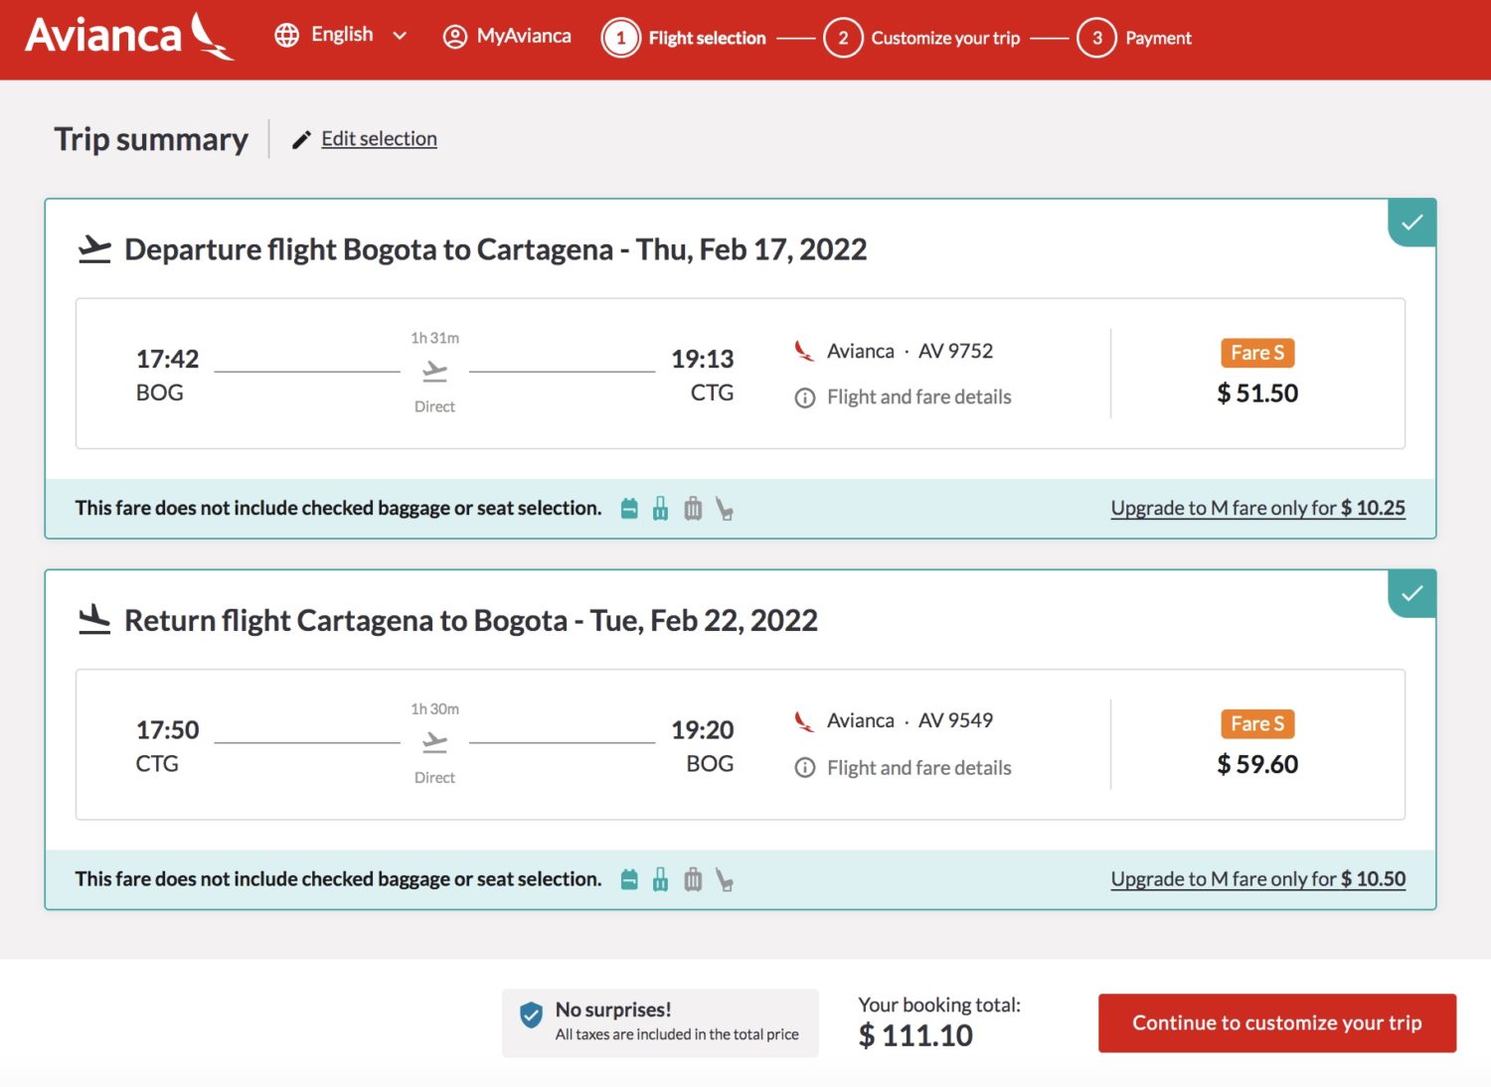Click the direct flight plane icon for CTG-BOG
This screenshot has height=1087, width=1491.
434,742
